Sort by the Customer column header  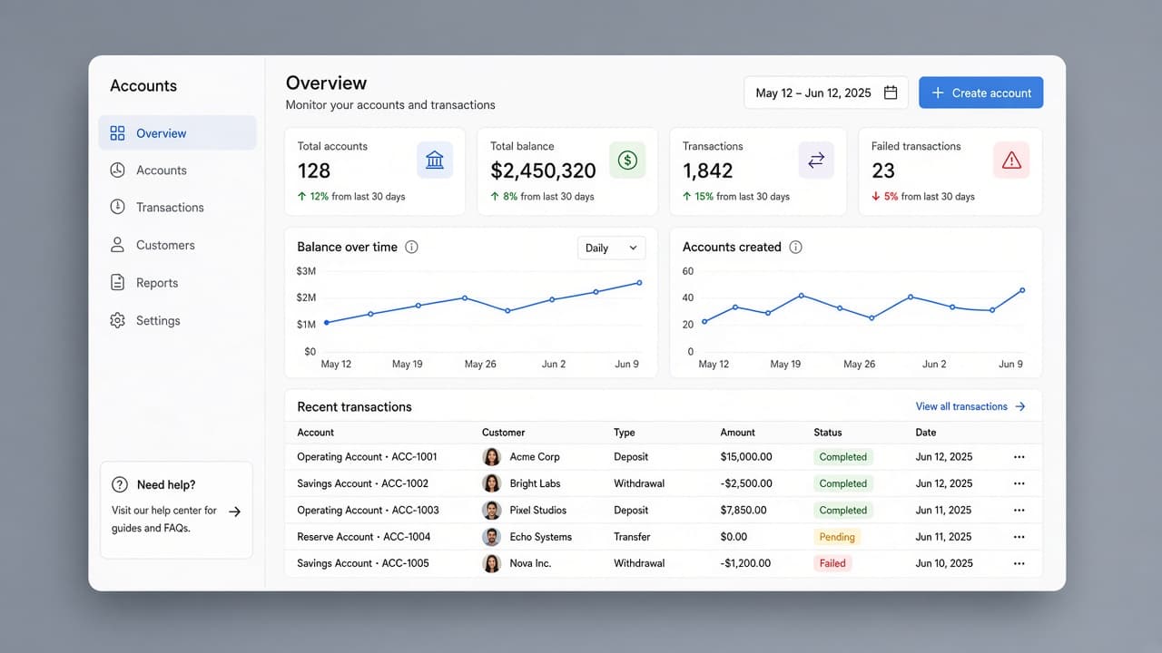tap(504, 433)
